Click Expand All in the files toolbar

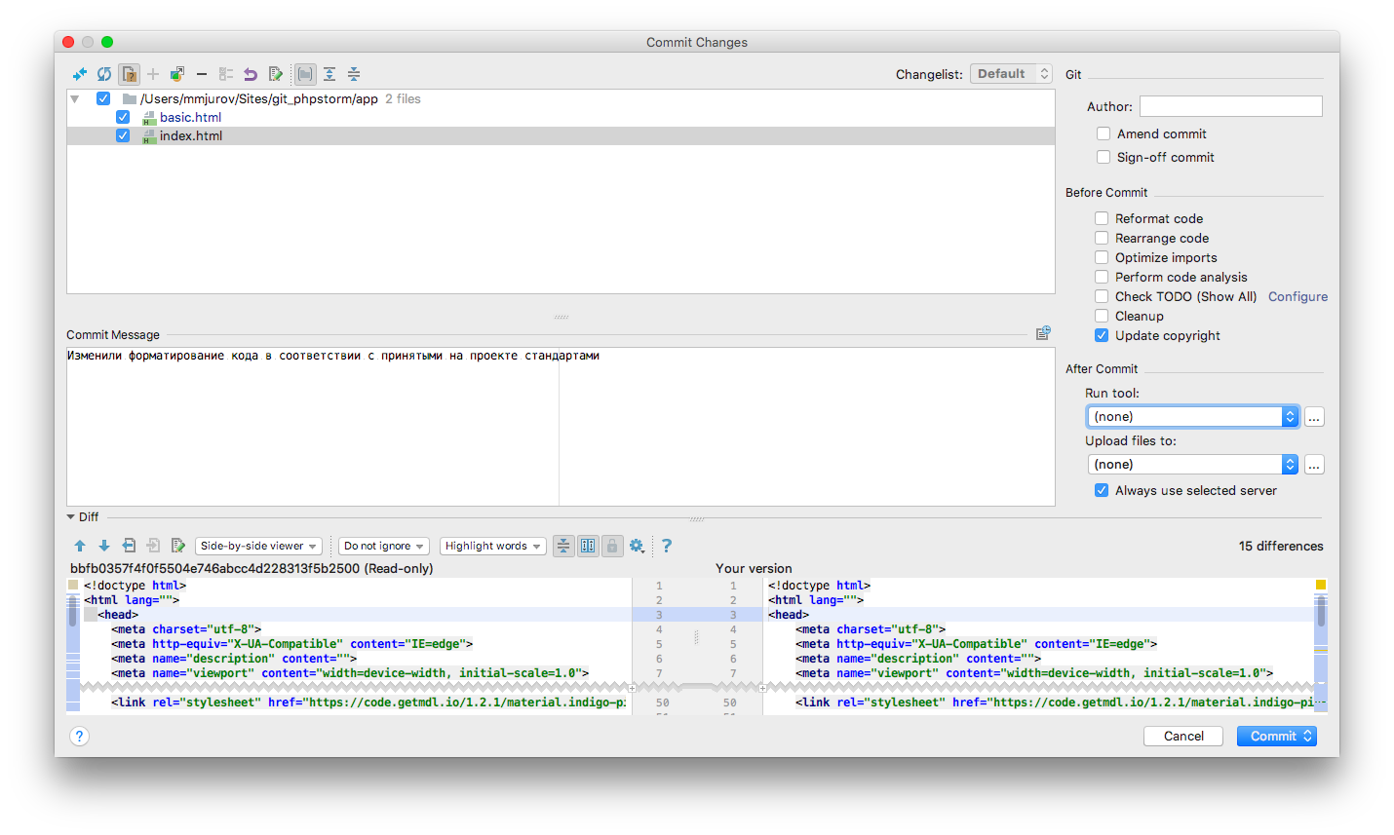[329, 74]
